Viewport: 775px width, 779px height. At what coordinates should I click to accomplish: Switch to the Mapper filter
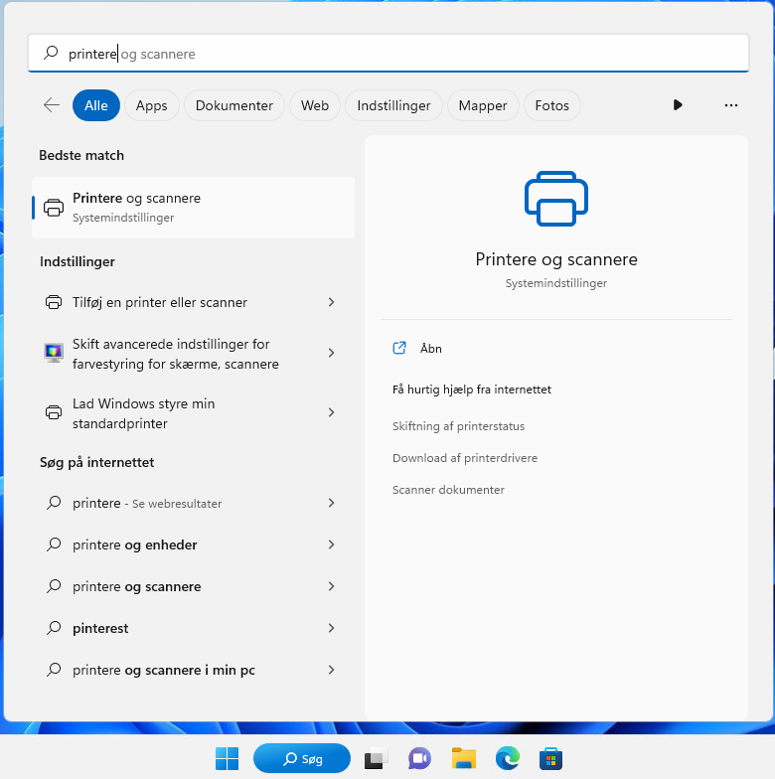click(x=483, y=105)
